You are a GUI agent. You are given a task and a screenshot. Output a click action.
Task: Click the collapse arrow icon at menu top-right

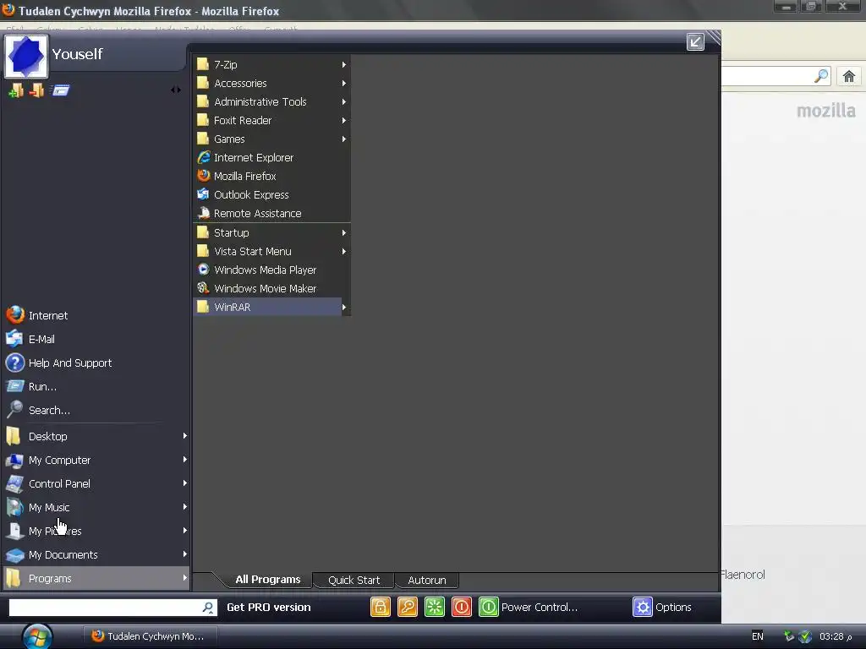(695, 42)
